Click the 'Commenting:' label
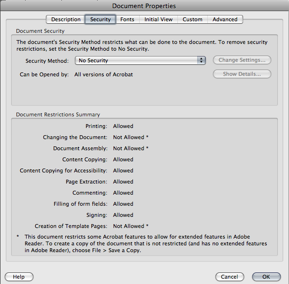 tap(90, 193)
